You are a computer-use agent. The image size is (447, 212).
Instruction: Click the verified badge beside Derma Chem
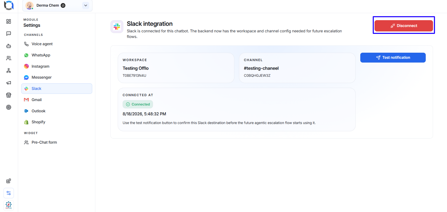pos(63,5)
